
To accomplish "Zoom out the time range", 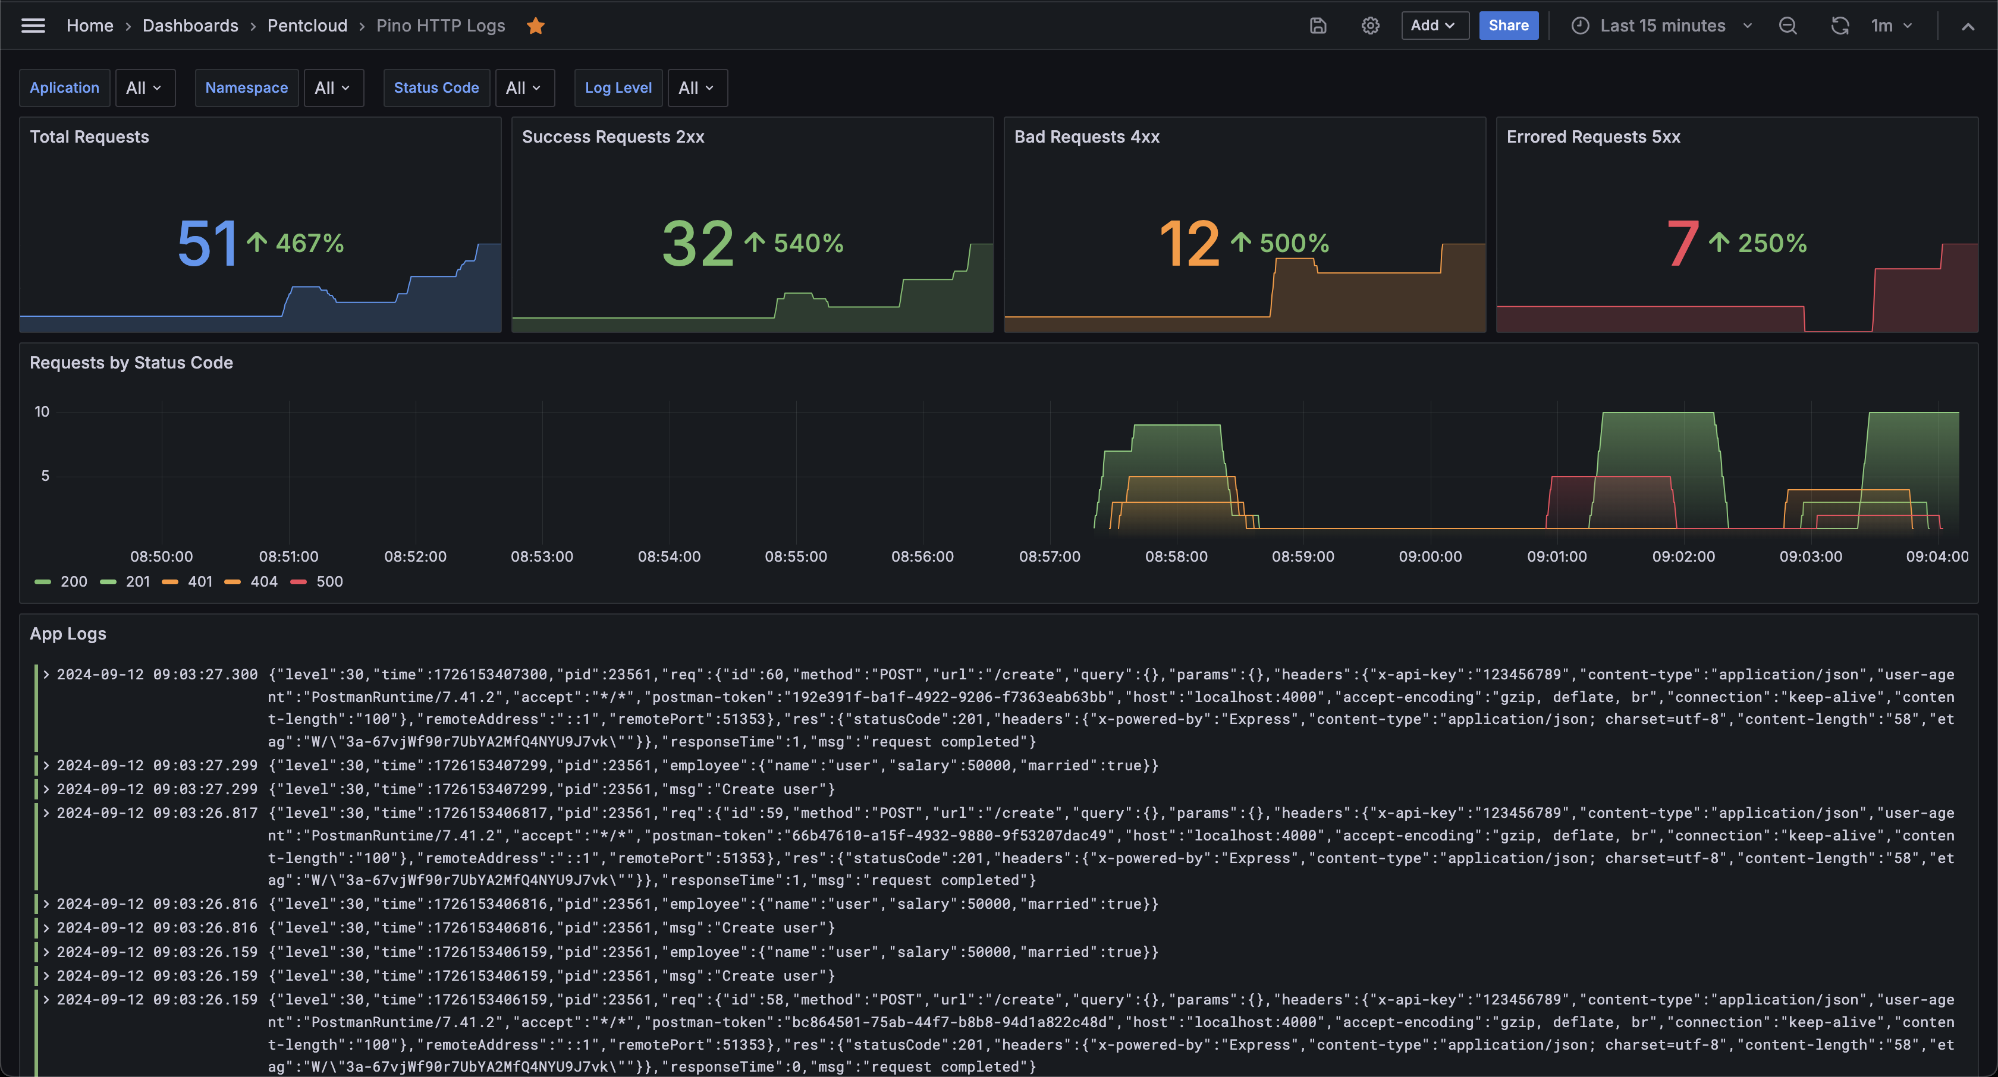I will [1787, 26].
